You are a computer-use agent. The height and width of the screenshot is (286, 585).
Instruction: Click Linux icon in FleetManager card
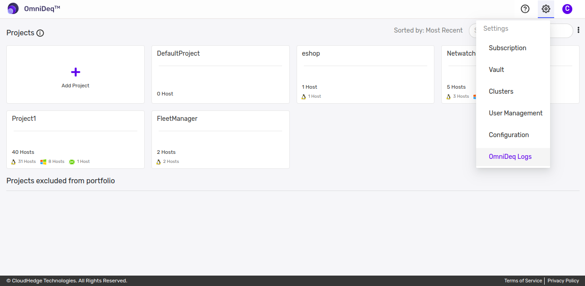click(x=159, y=162)
